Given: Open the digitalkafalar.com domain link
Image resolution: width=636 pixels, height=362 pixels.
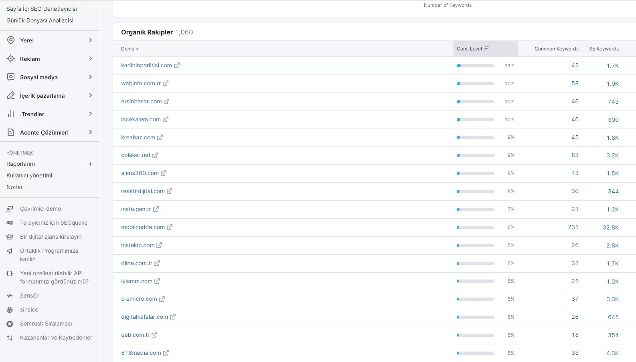Looking at the screenshot, I should pos(144,317).
